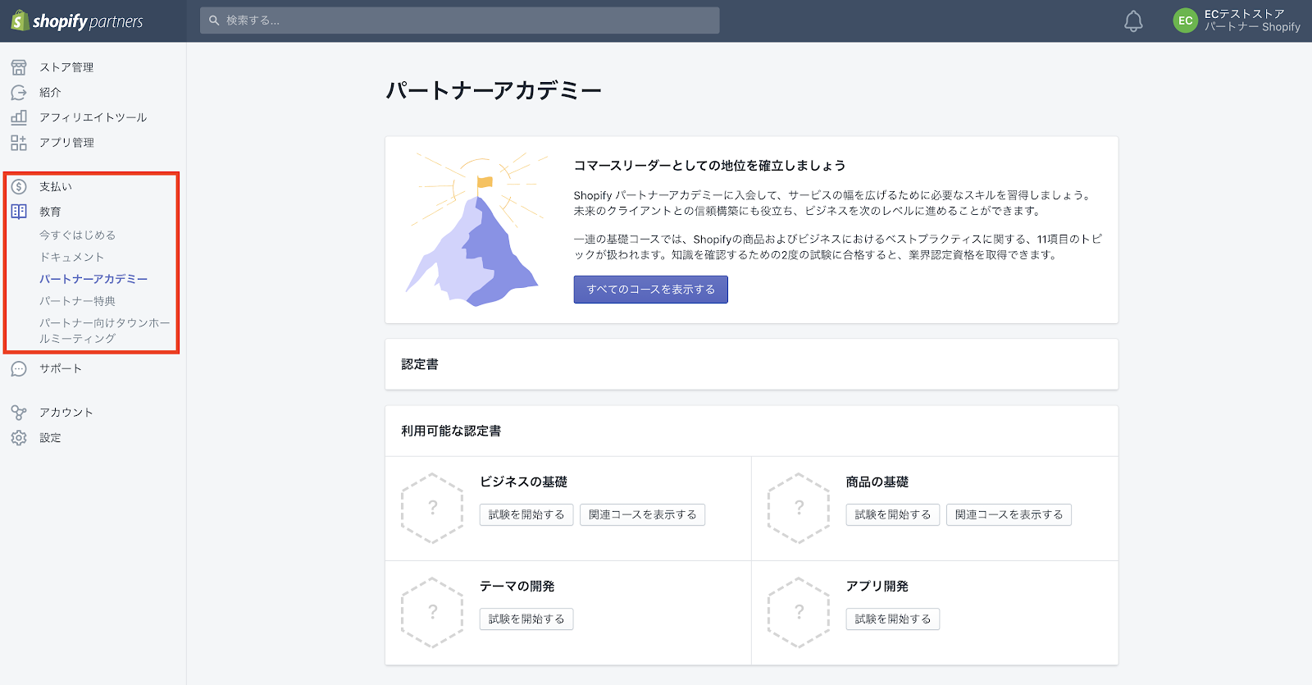Start the ビジネスの基礎 exam
Viewport: 1312px width, 685px height.
pos(526,515)
